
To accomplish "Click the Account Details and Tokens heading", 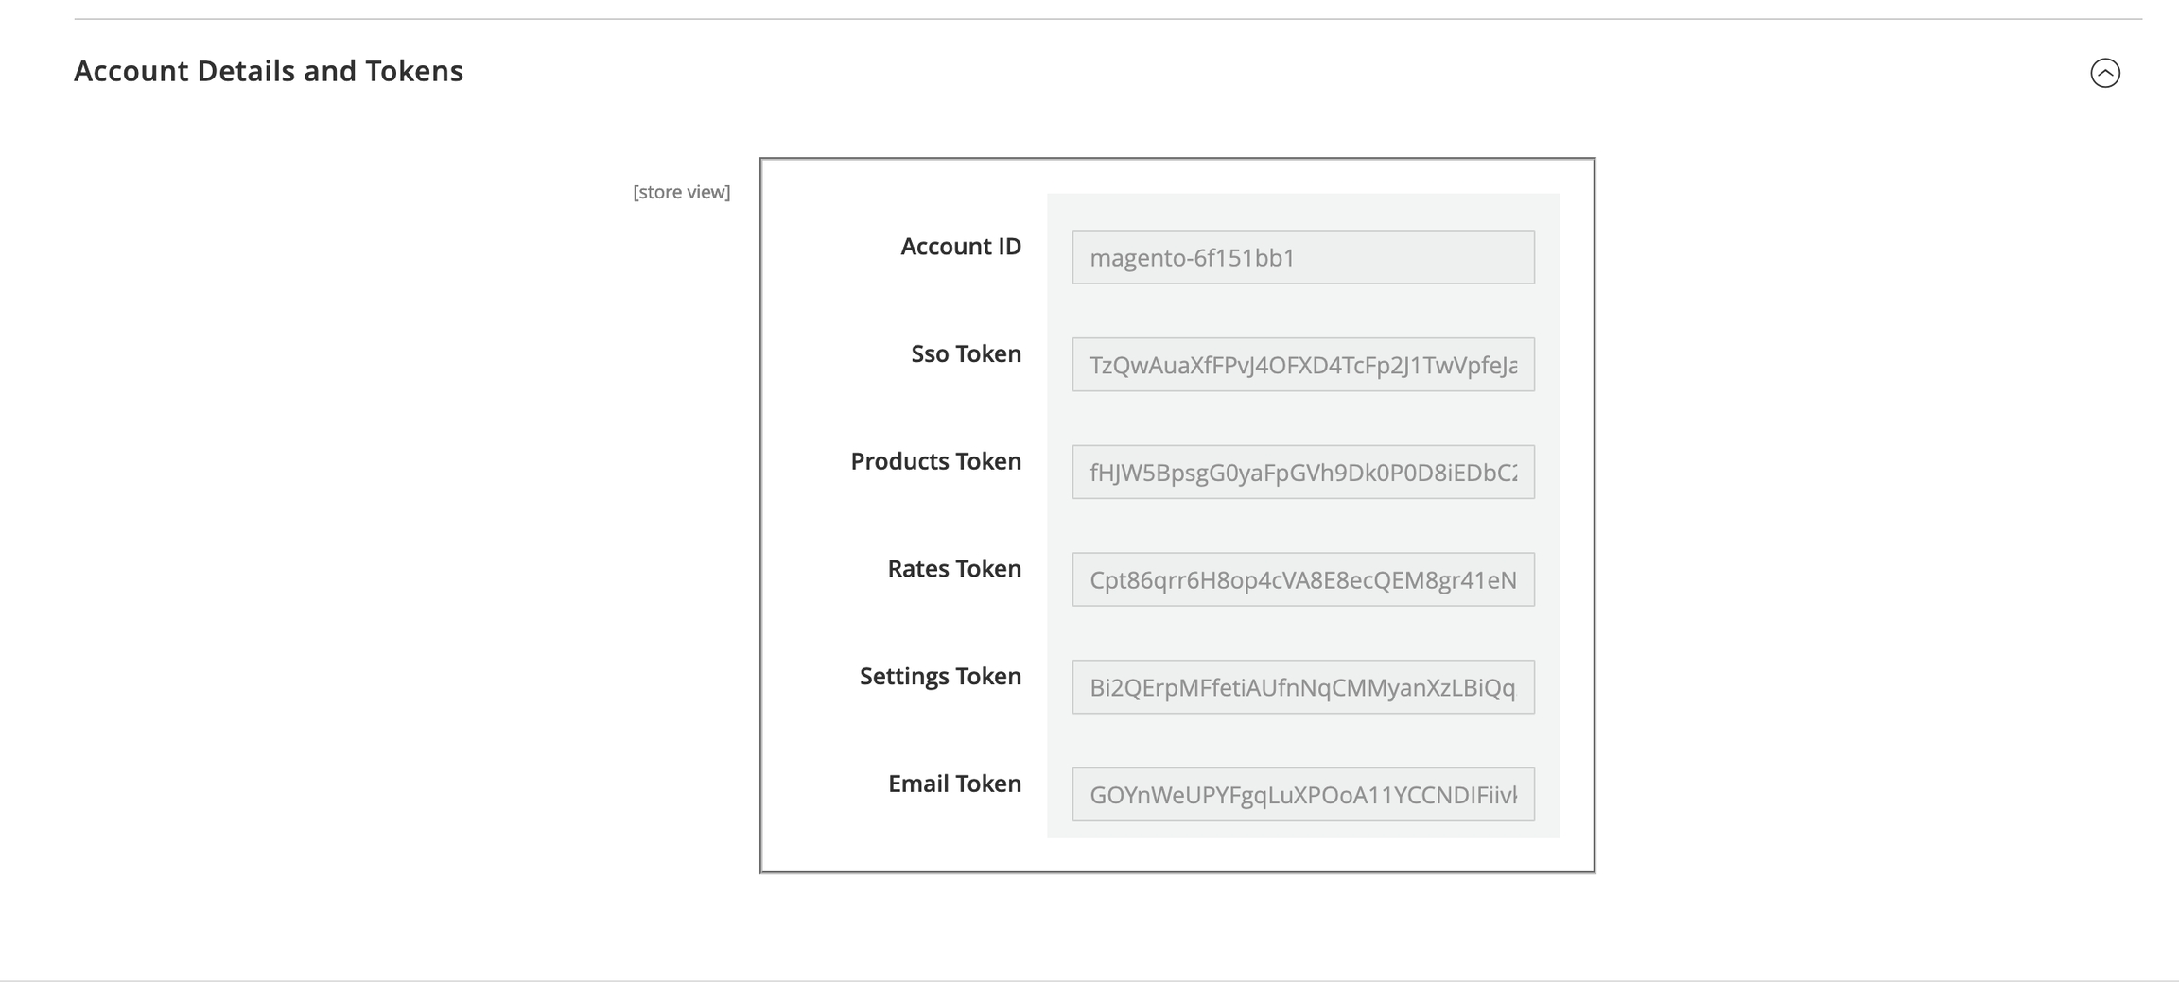I will click(269, 71).
